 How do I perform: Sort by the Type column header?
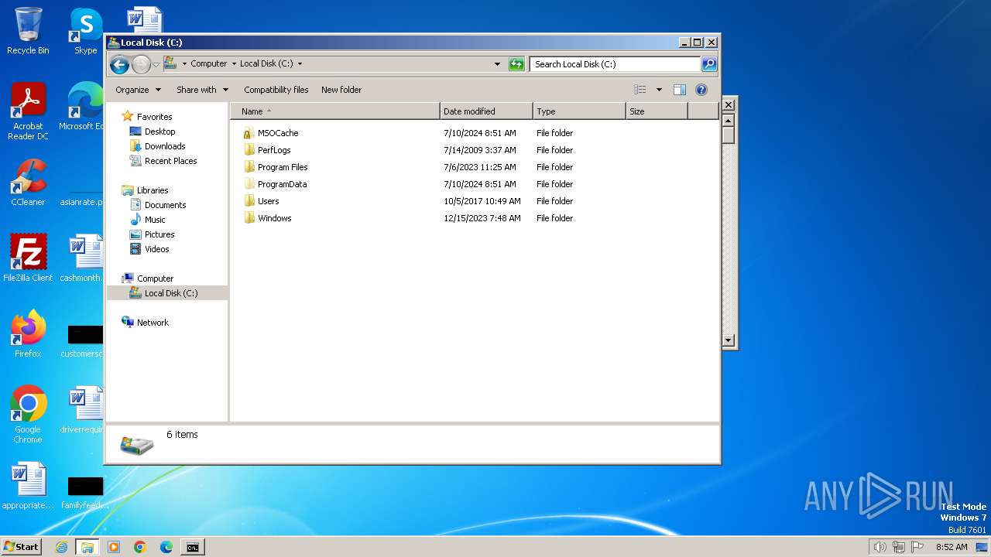tap(579, 111)
